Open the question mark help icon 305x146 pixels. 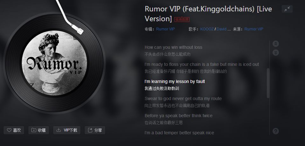pos(276,131)
